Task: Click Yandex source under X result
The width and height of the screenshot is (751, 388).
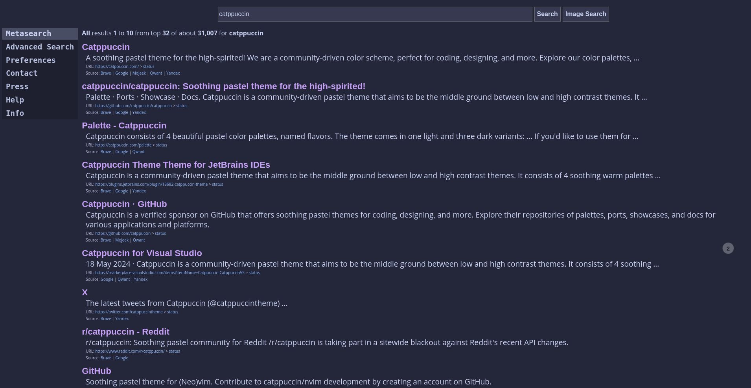Action: pyautogui.click(x=122, y=318)
